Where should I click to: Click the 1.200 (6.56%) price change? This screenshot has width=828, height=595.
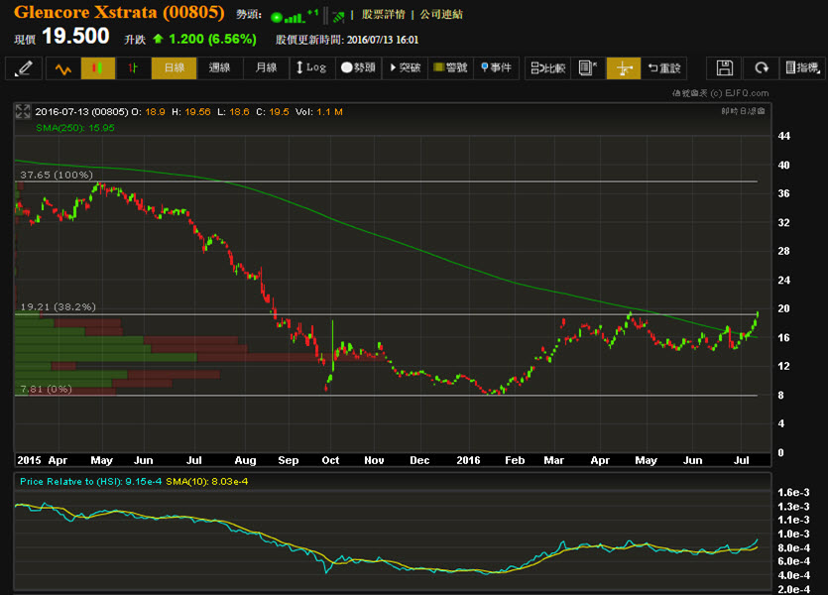[212, 39]
